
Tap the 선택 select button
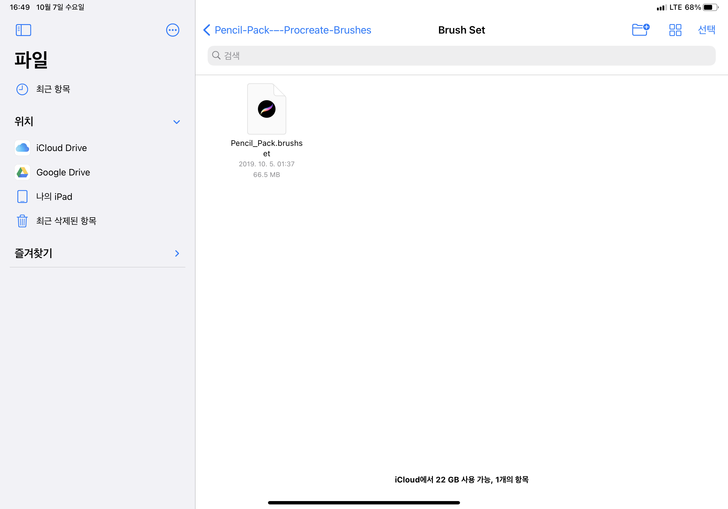tap(706, 30)
